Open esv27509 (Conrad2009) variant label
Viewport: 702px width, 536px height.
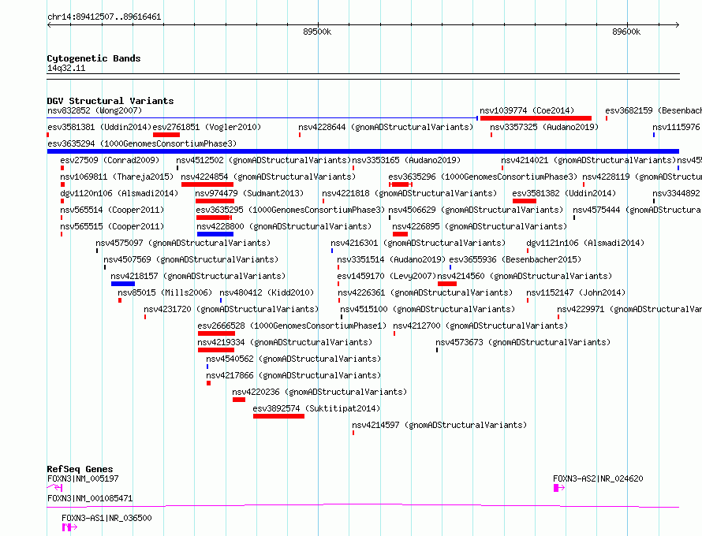click(x=110, y=160)
